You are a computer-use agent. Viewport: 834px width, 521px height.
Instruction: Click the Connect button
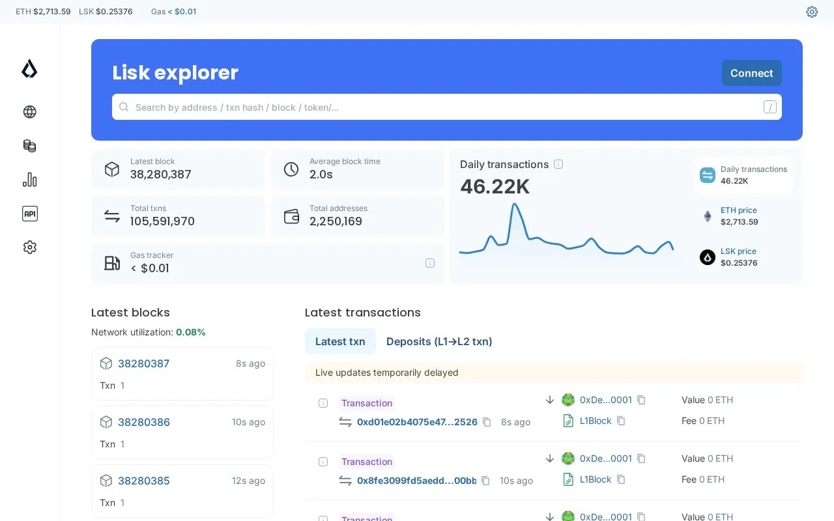[x=751, y=73]
